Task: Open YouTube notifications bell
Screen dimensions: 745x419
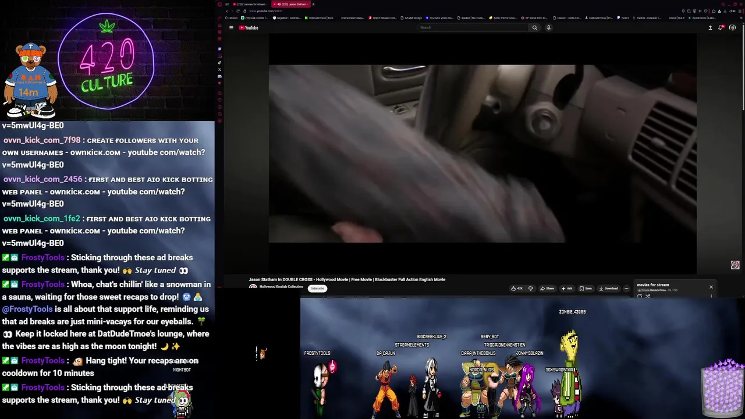Action: click(721, 27)
